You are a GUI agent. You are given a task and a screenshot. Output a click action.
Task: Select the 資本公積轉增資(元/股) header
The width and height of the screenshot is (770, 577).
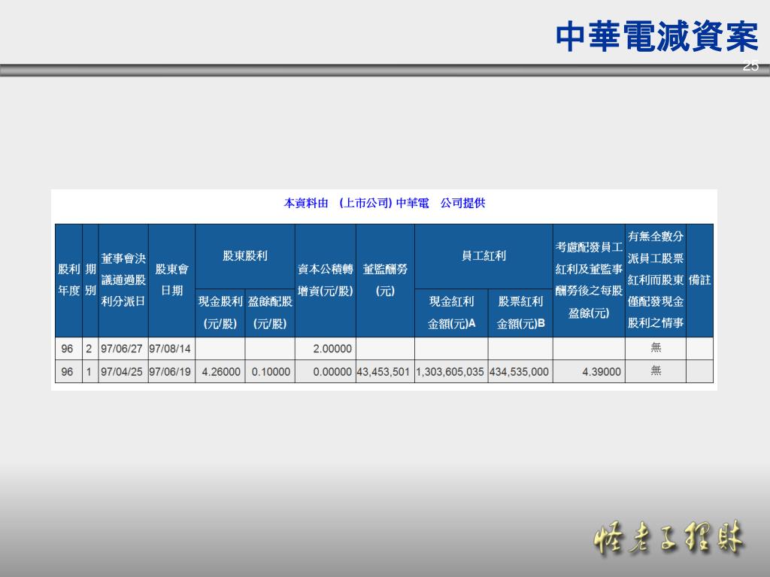coord(326,280)
